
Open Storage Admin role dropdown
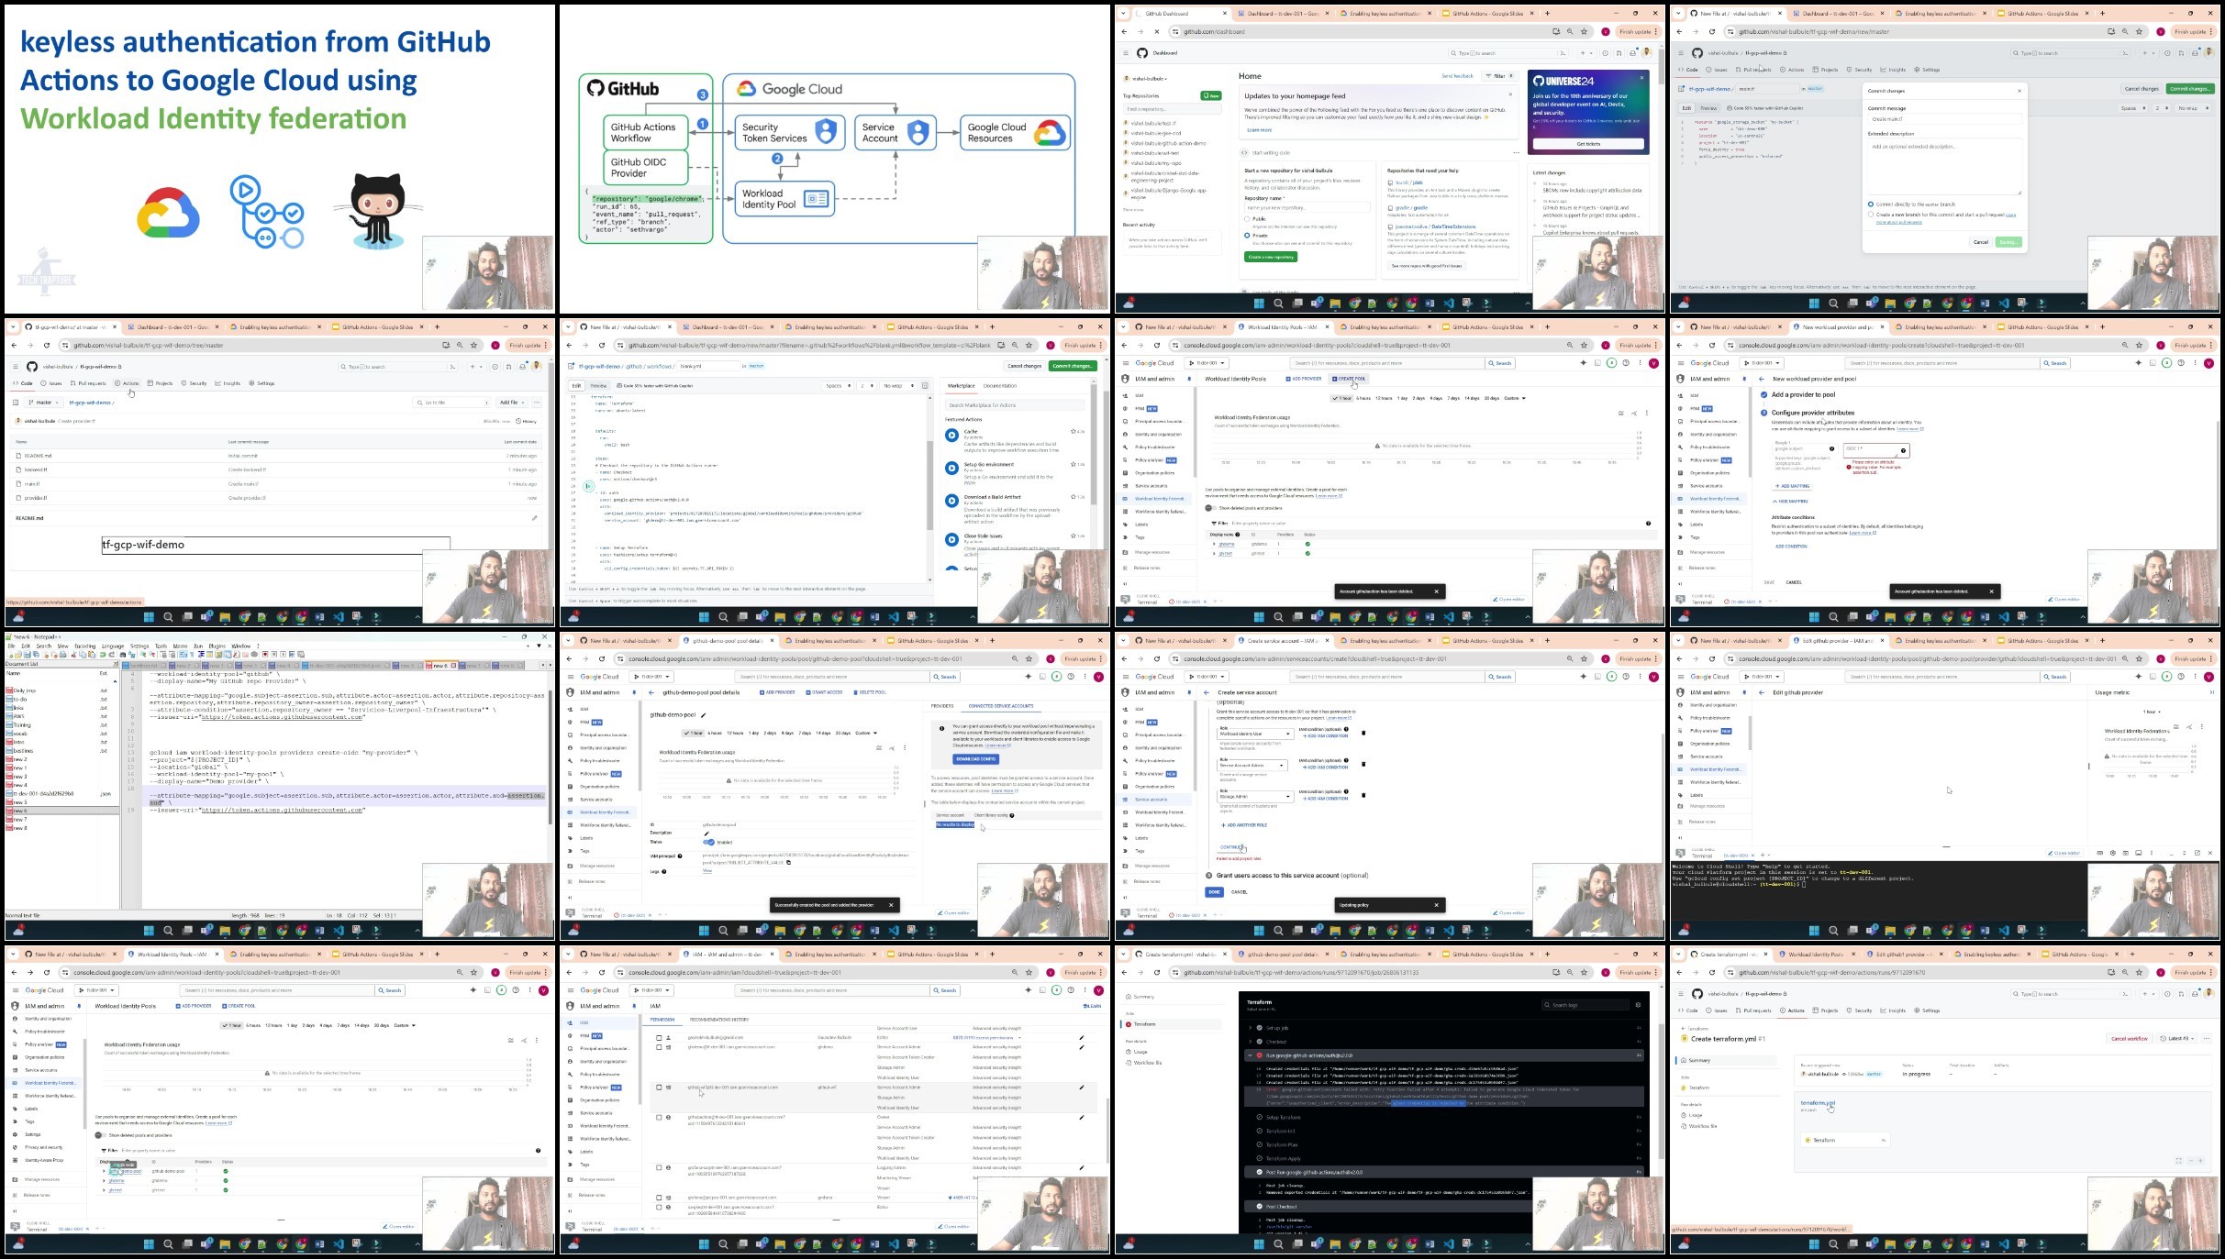click(1254, 796)
